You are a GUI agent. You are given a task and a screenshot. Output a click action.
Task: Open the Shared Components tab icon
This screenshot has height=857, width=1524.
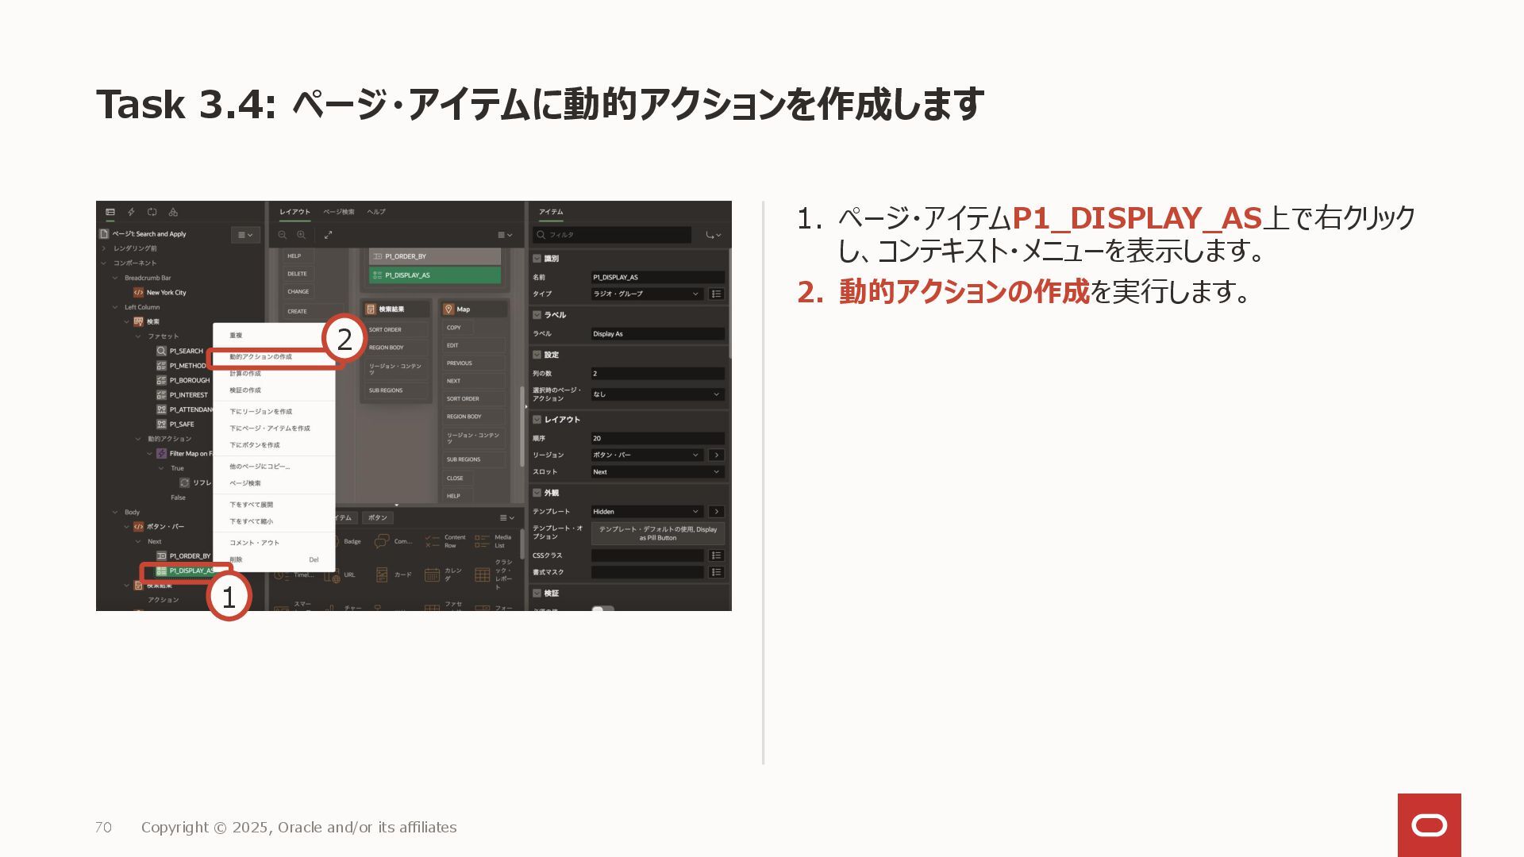click(x=173, y=212)
